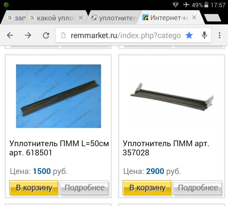Add арт. 618501 seal to cart
228x206 pixels.
[34, 188]
